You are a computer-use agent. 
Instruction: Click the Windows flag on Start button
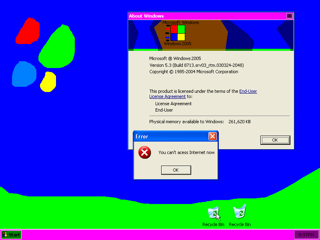click(x=4, y=235)
